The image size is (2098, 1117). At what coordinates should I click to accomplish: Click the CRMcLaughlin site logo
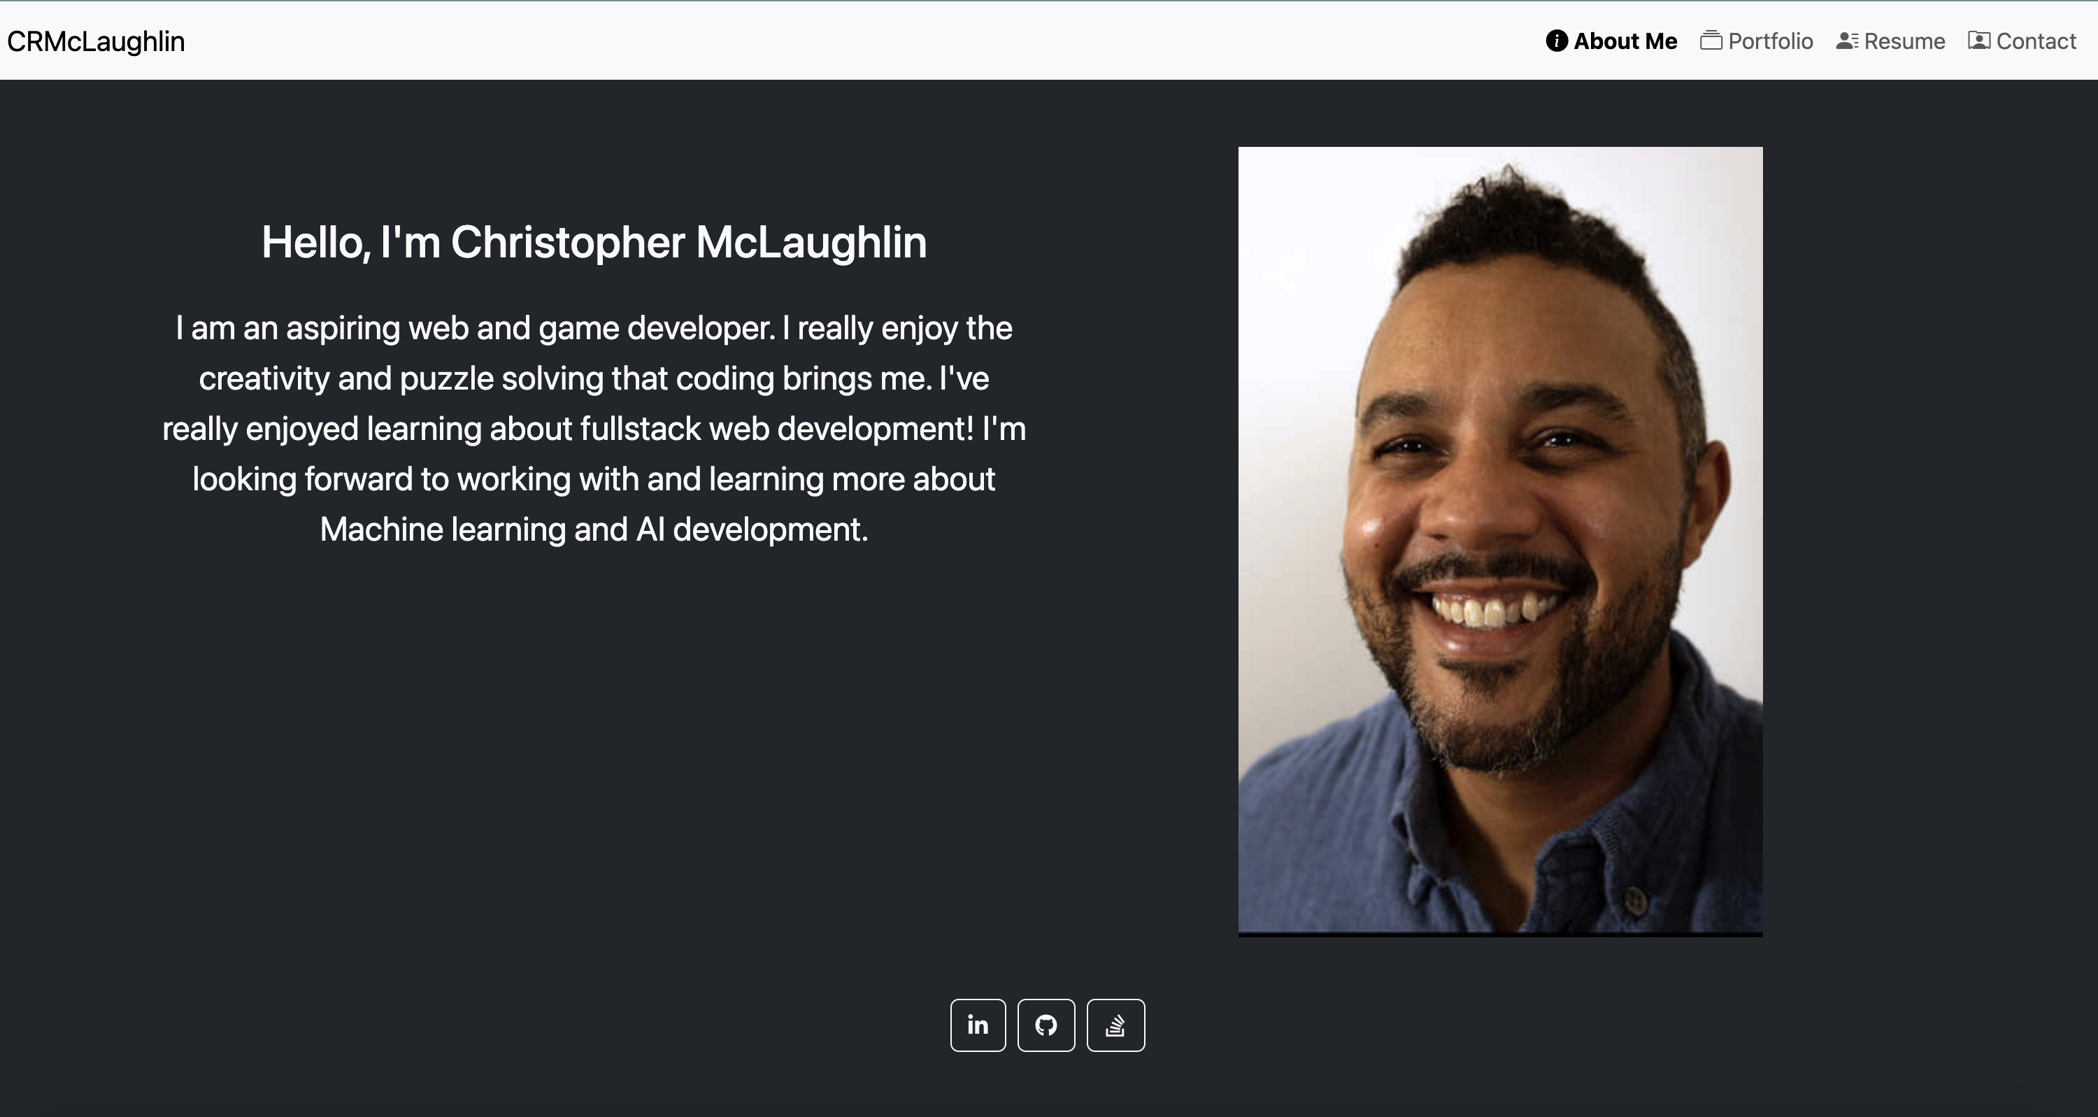pyautogui.click(x=95, y=40)
